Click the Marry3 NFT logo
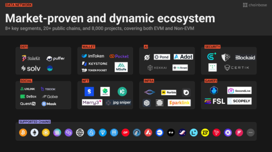272x152 pixels. (x=92, y=103)
